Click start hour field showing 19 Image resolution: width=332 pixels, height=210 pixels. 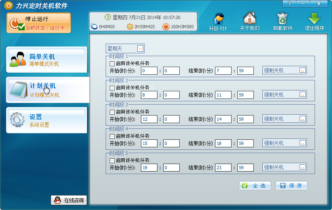point(149,168)
